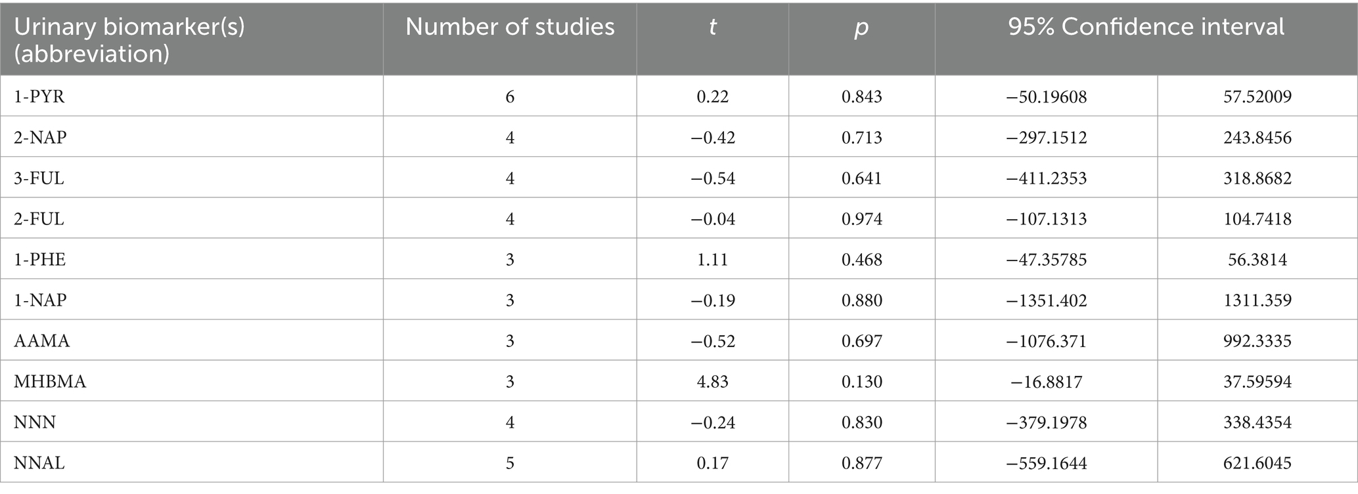Click the Urinary biomarker(s) column header

129,40
